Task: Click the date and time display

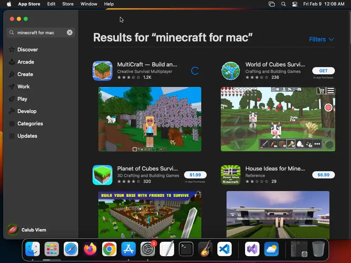Action: click(324, 4)
